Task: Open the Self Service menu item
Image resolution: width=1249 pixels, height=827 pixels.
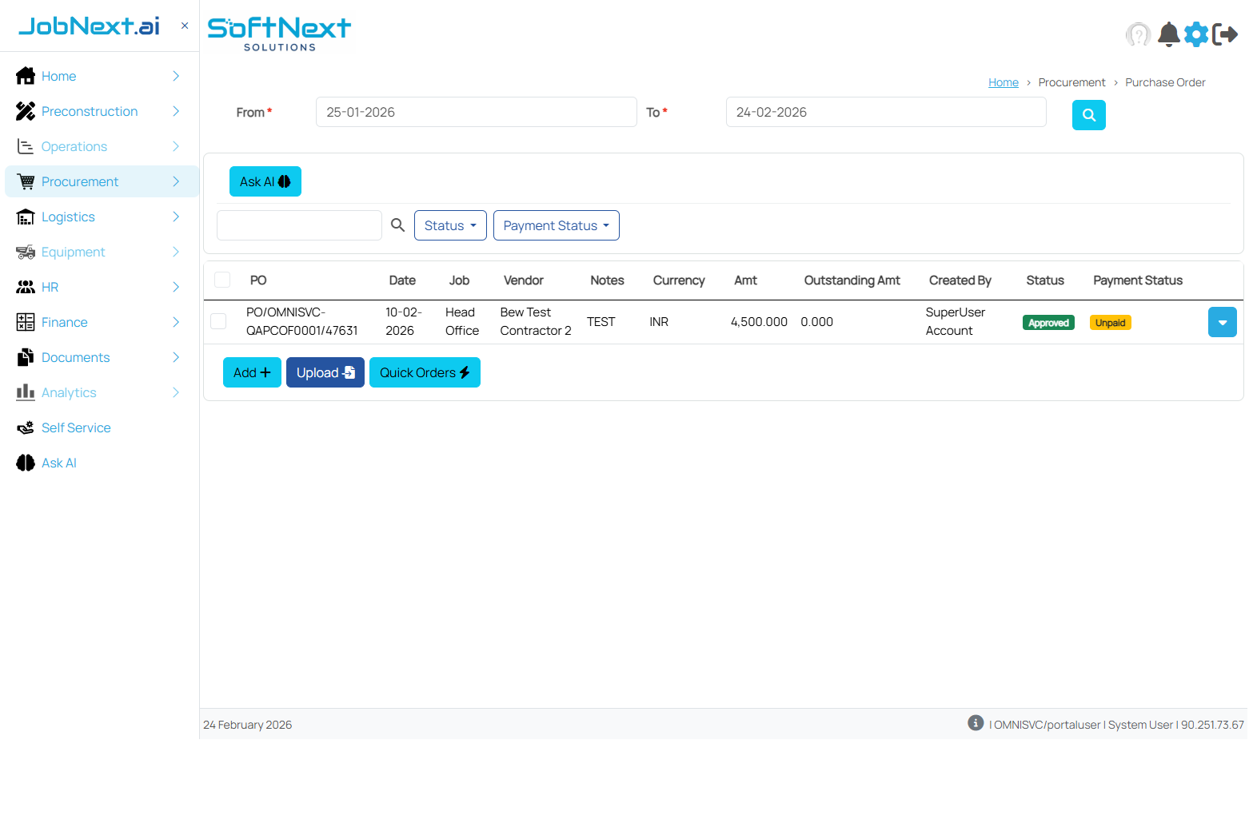Action: tap(74, 427)
